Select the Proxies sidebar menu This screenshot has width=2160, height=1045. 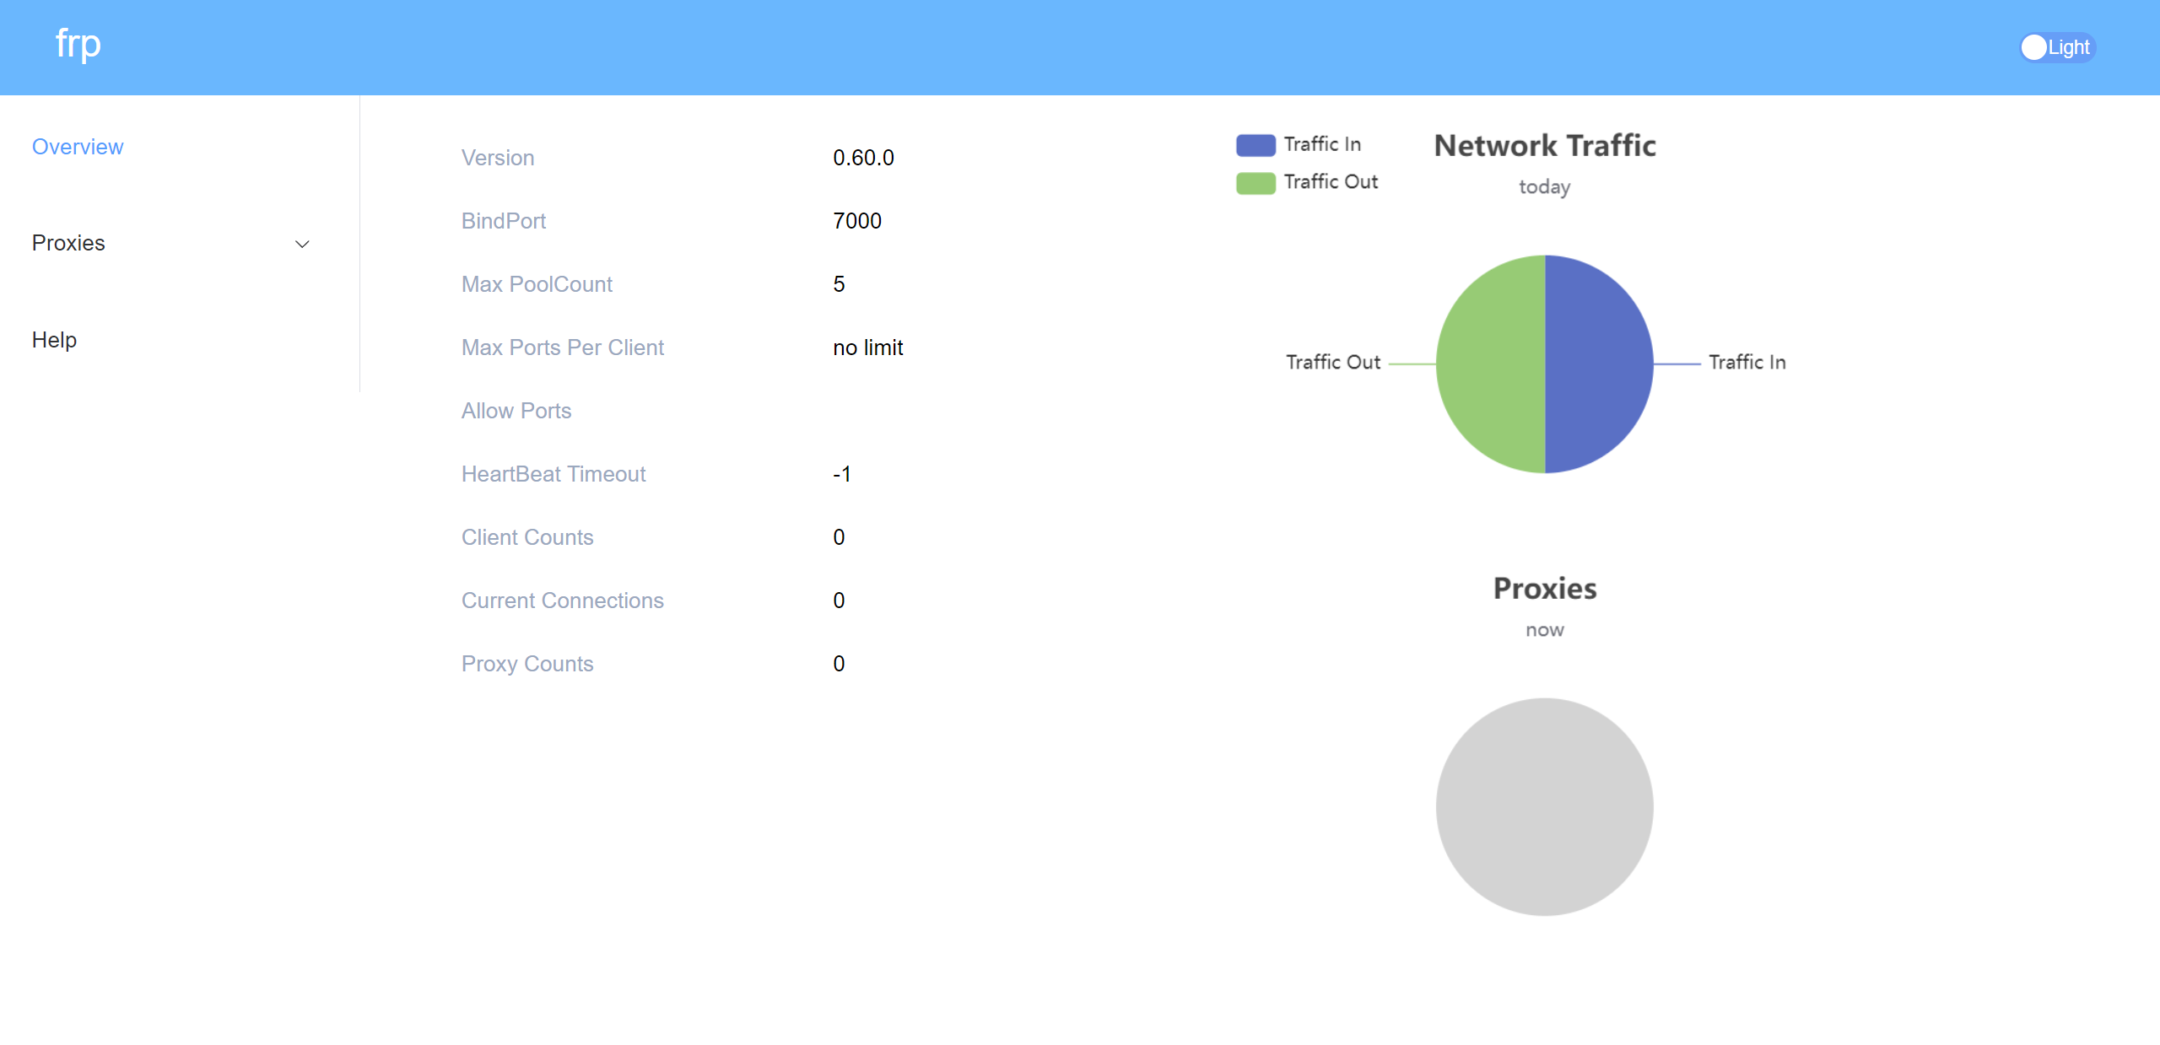tap(68, 243)
